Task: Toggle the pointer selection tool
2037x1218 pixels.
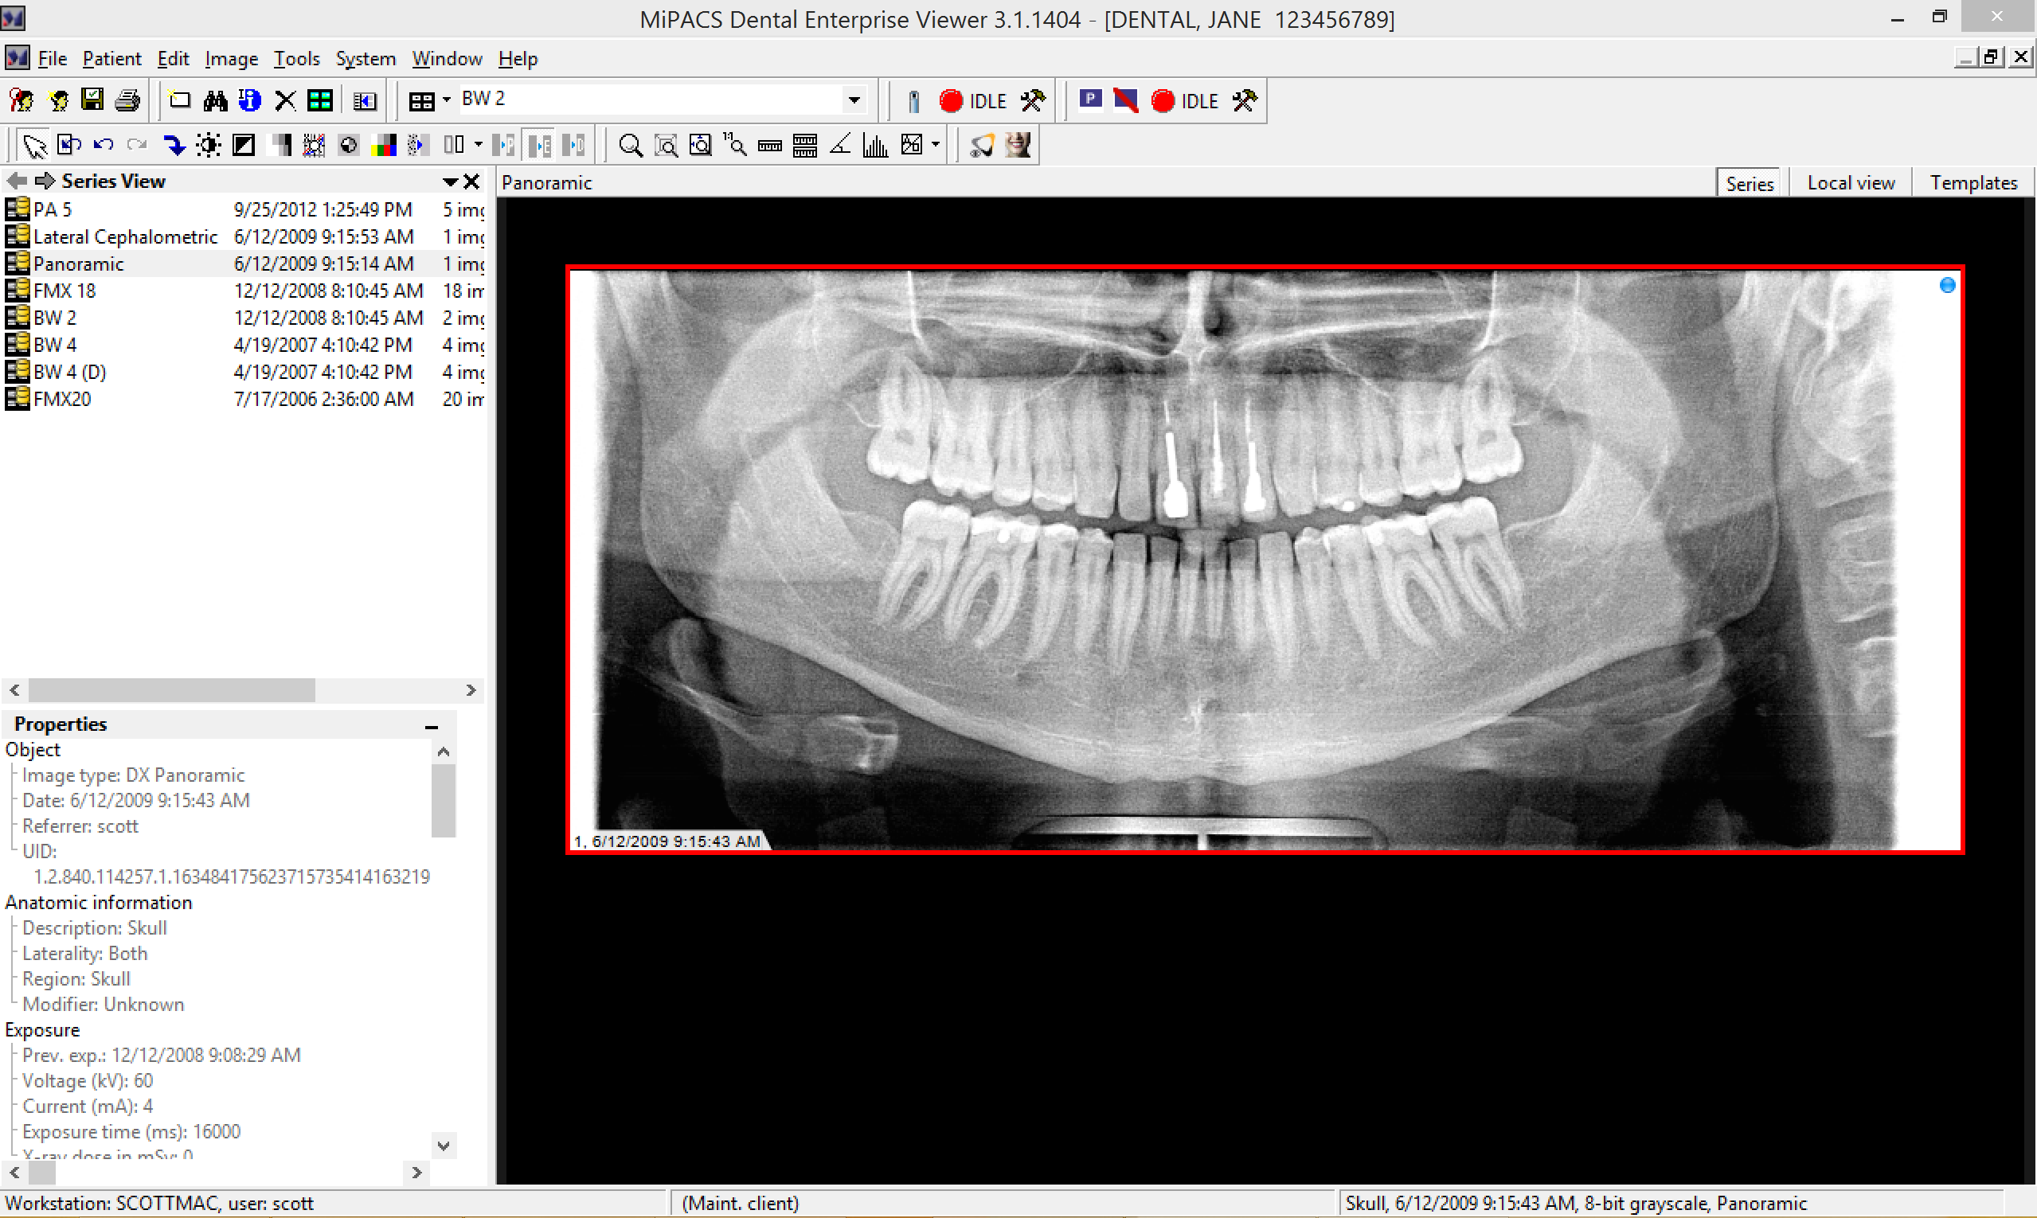Action: point(34,145)
